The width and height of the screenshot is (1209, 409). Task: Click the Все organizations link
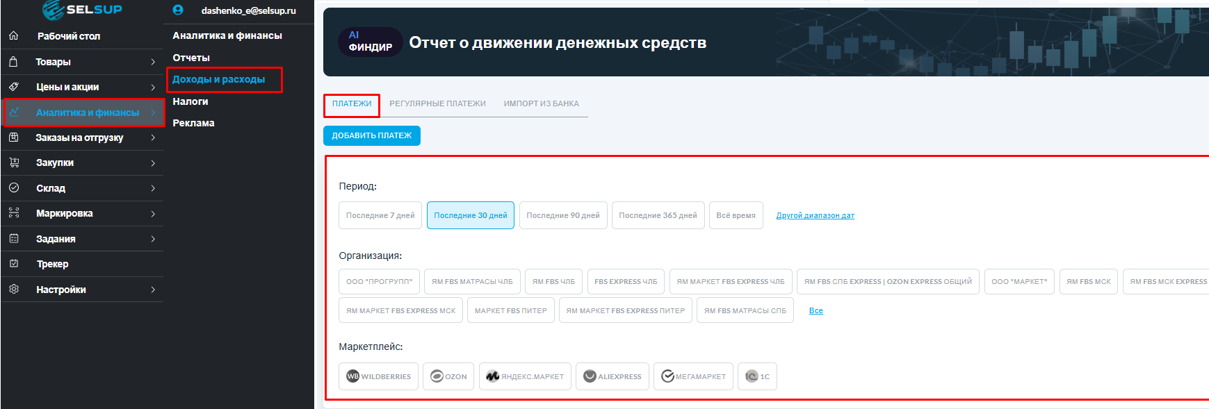point(816,310)
